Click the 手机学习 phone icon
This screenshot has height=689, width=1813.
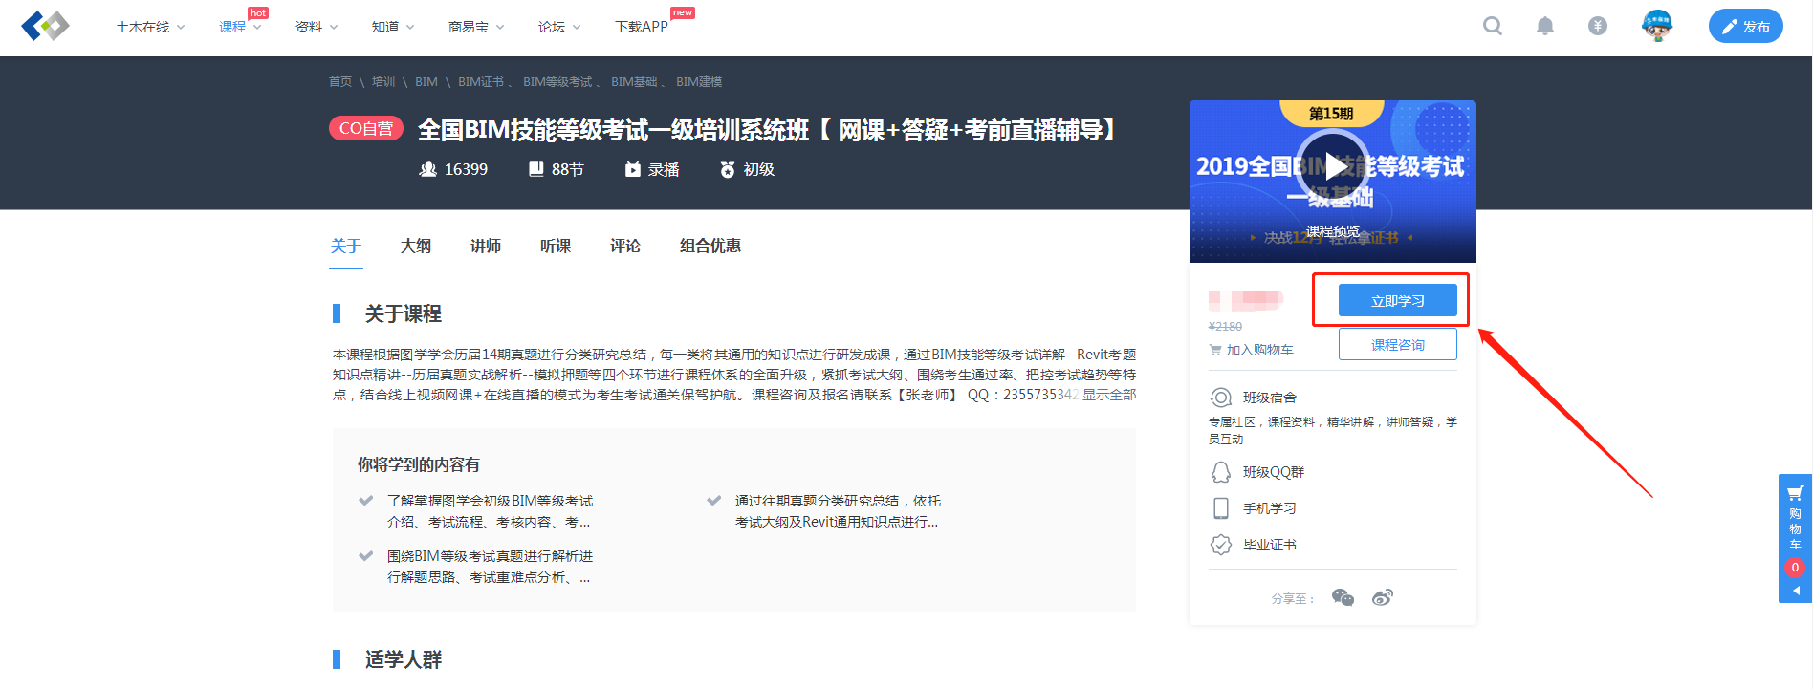tap(1221, 508)
